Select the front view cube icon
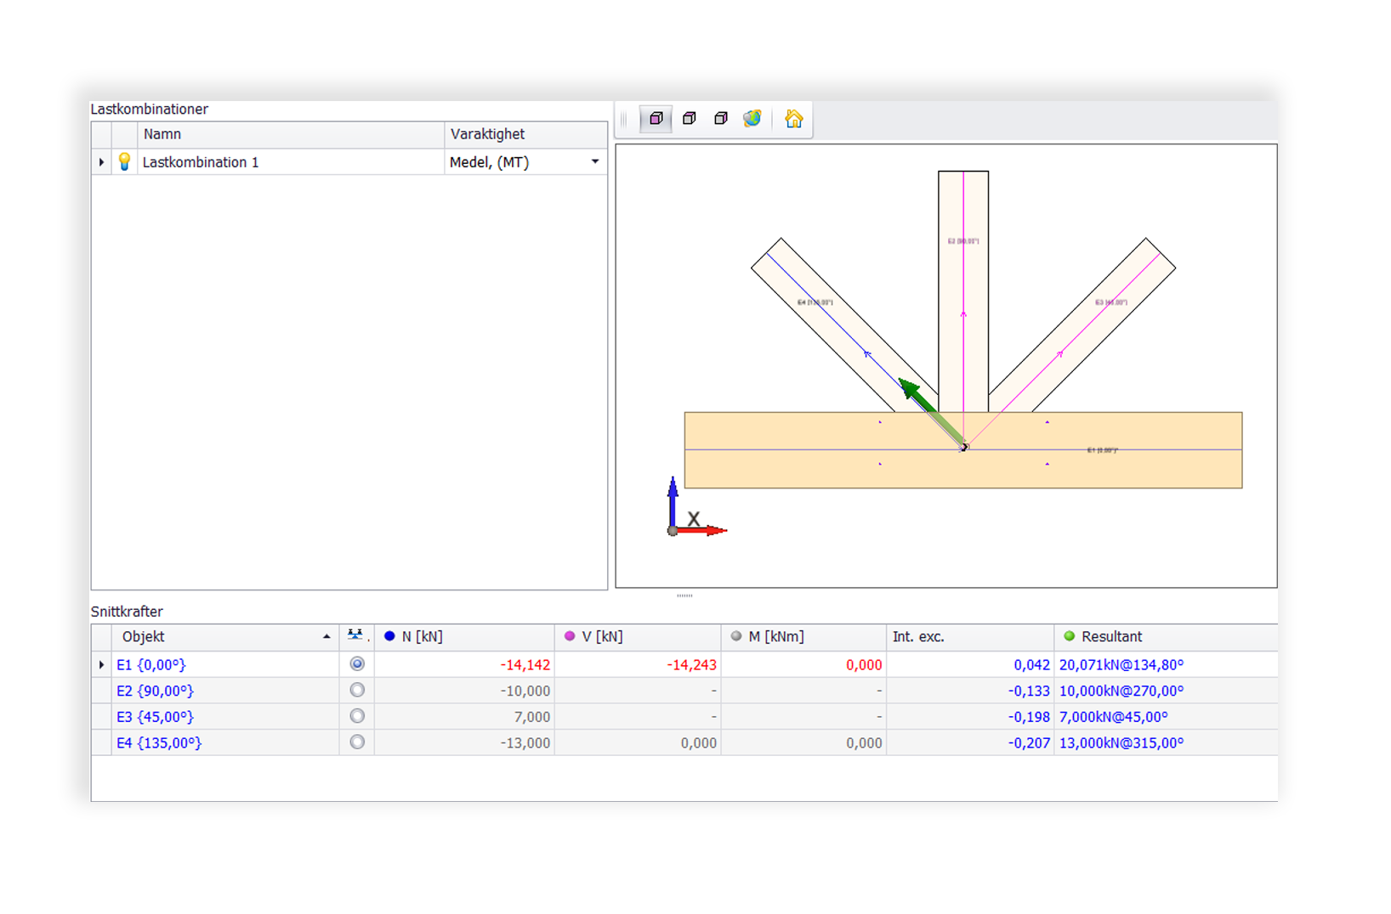 click(656, 119)
